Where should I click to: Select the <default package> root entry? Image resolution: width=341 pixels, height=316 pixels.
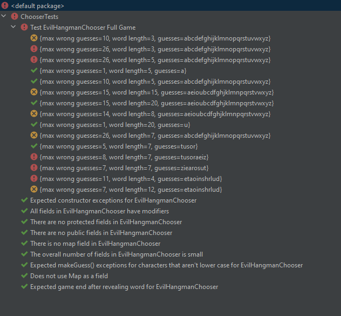click(37, 5)
